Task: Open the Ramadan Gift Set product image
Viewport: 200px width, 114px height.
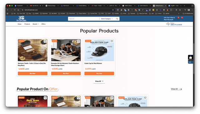Action: coord(66,50)
